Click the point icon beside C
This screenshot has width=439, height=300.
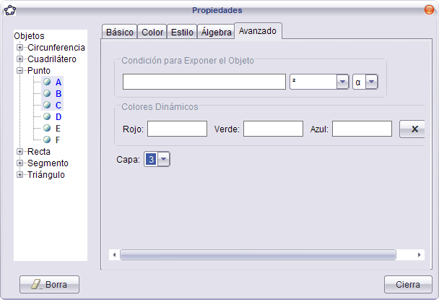(46, 105)
